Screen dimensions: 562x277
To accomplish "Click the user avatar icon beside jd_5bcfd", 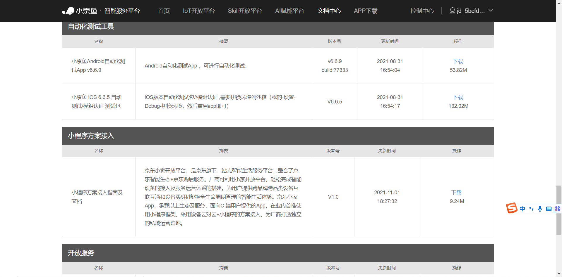I will tap(452, 11).
